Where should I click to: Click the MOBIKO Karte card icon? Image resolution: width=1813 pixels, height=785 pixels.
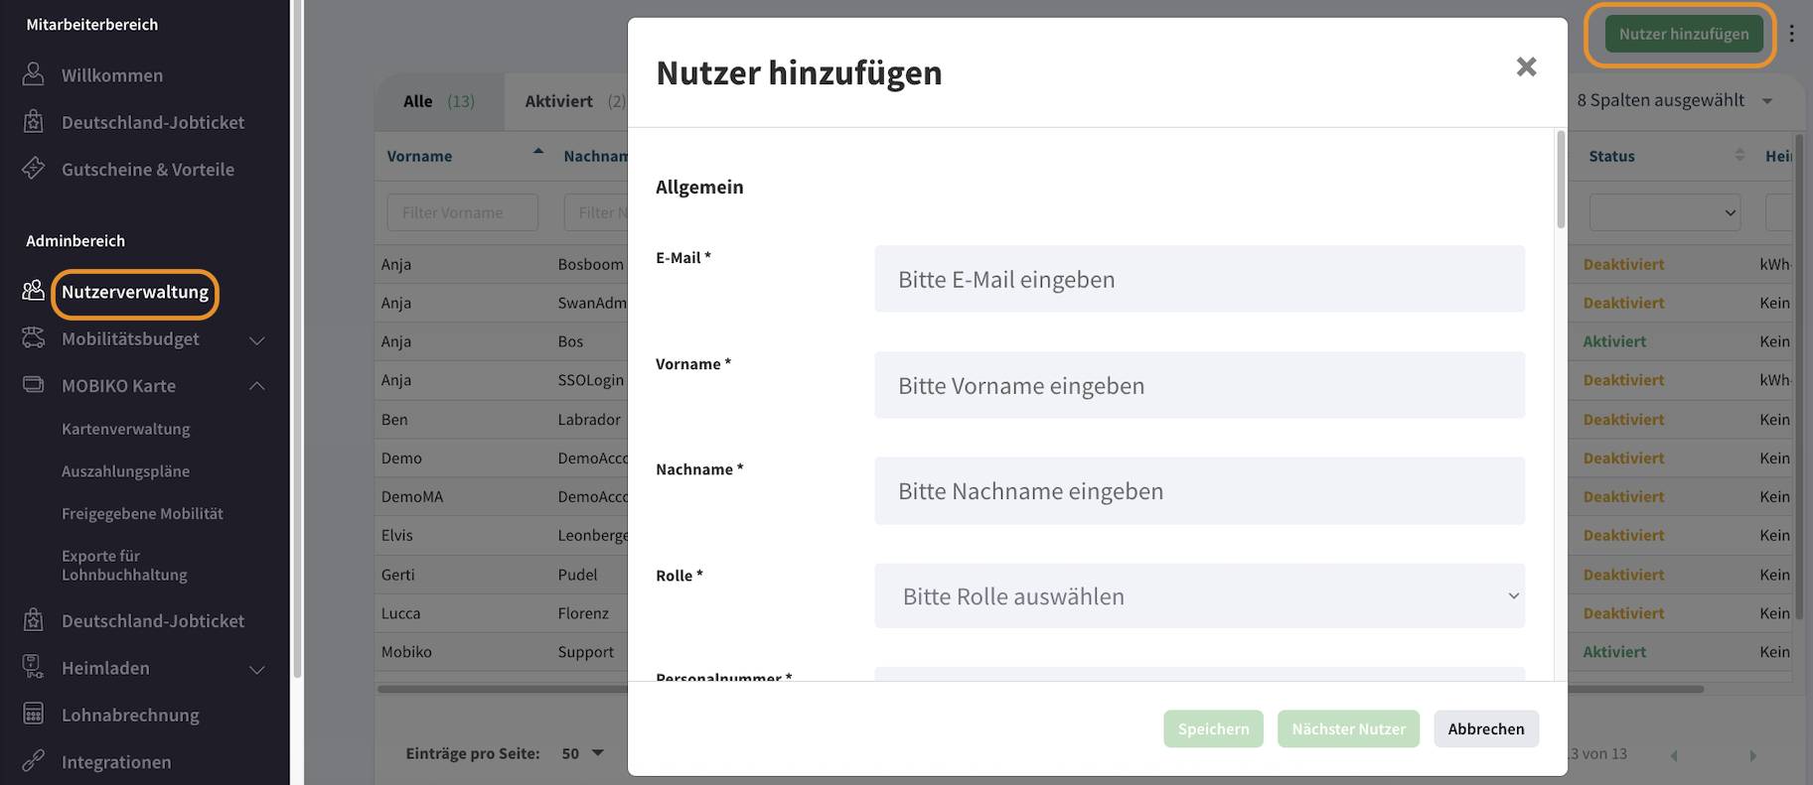click(33, 385)
